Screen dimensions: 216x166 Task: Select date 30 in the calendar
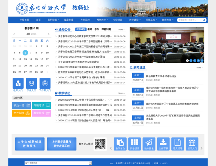click(x=42, y=72)
